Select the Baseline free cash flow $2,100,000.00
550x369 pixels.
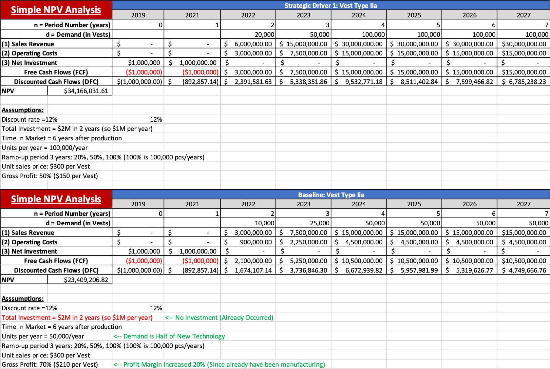click(248, 261)
